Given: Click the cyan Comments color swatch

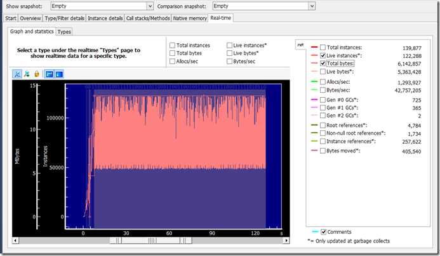Looking at the screenshot, I should coord(315,232).
